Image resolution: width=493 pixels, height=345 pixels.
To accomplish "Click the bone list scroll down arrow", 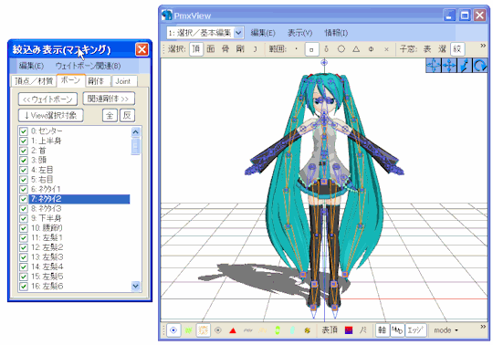I will click(x=136, y=286).
